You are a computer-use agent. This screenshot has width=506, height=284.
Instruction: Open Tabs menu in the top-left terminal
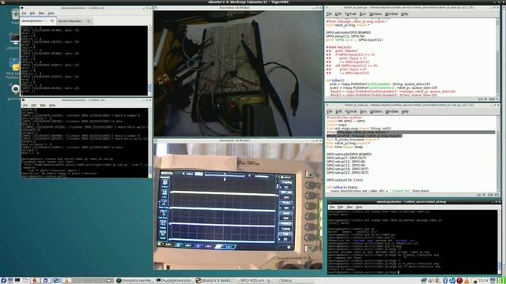point(41,13)
